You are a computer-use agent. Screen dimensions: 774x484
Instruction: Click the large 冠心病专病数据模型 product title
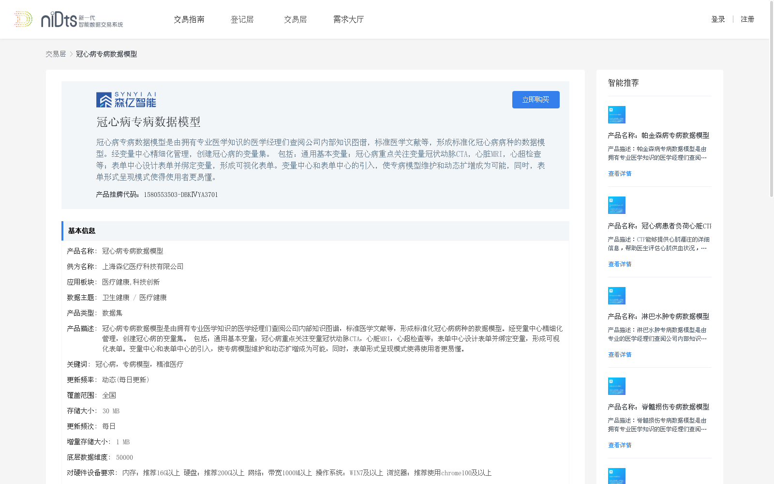coord(149,122)
